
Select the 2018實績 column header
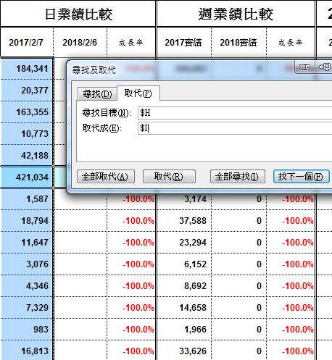point(238,43)
